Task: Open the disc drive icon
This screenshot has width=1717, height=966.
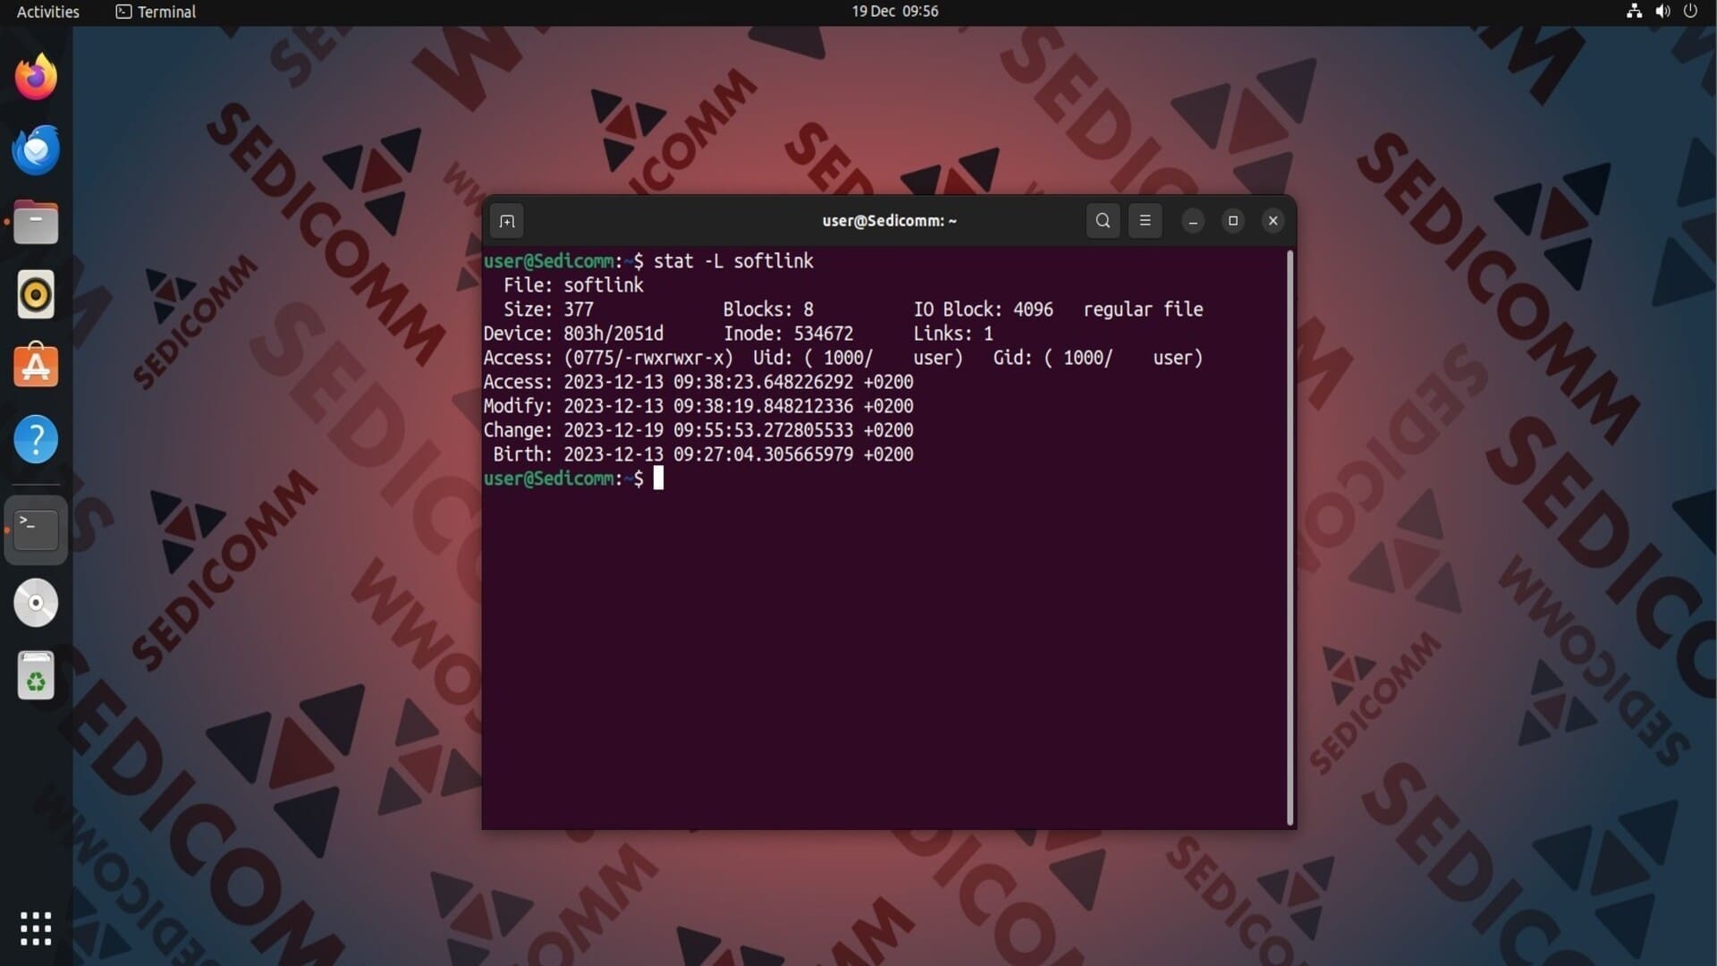Action: (x=36, y=603)
